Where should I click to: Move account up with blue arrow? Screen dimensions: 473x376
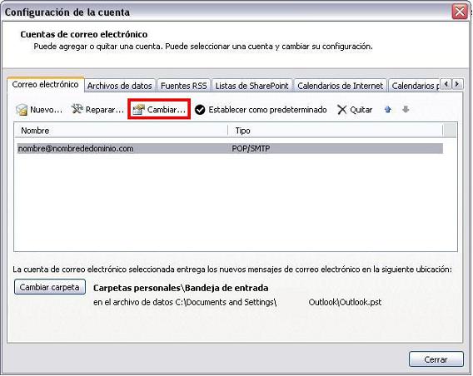tap(388, 109)
